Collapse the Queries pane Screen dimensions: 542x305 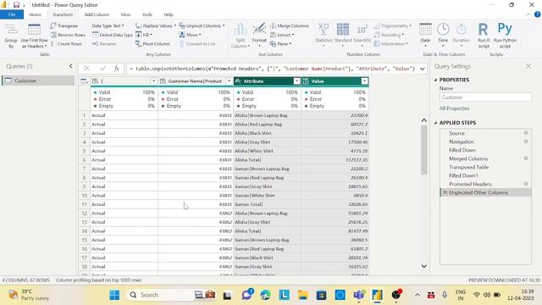[71, 66]
